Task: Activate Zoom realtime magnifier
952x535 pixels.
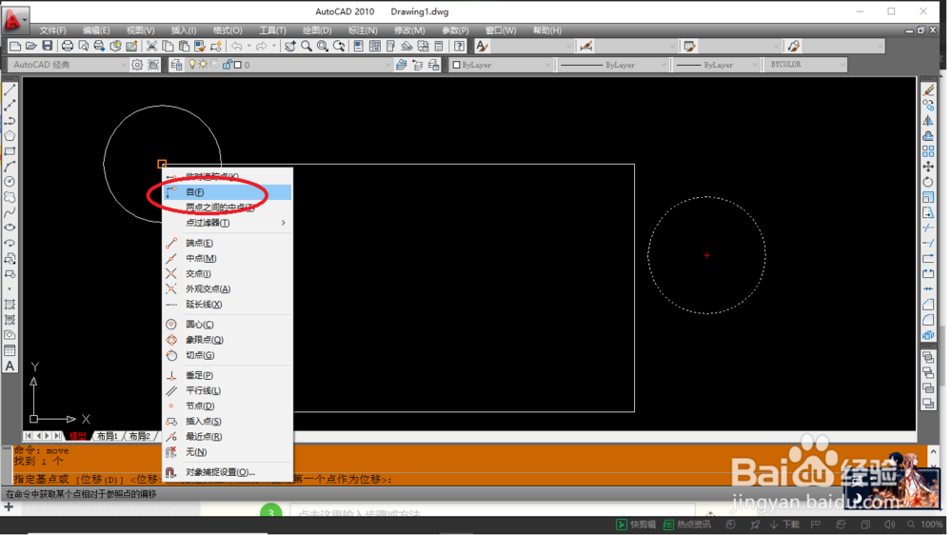Action: click(306, 46)
